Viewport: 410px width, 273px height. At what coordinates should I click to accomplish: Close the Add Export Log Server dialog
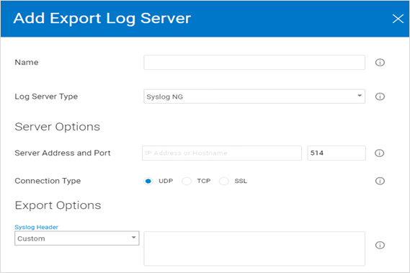pyautogui.click(x=398, y=19)
